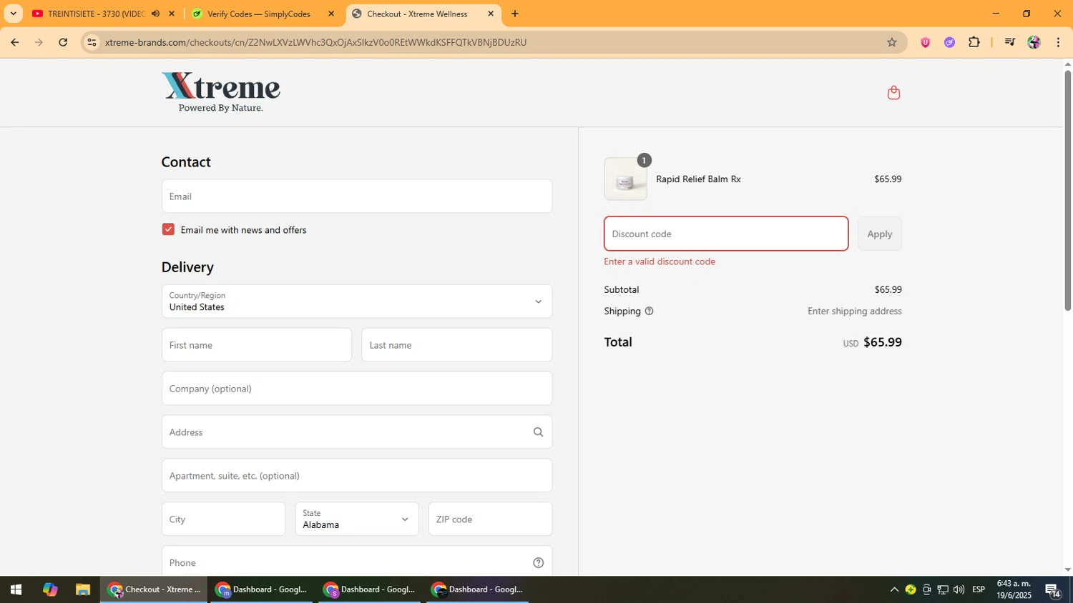The width and height of the screenshot is (1073, 603).
Task: Focus the Discount code field
Action: click(726, 234)
